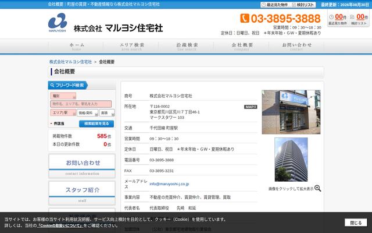Open スタッフ紹介 banner

tap(82, 193)
